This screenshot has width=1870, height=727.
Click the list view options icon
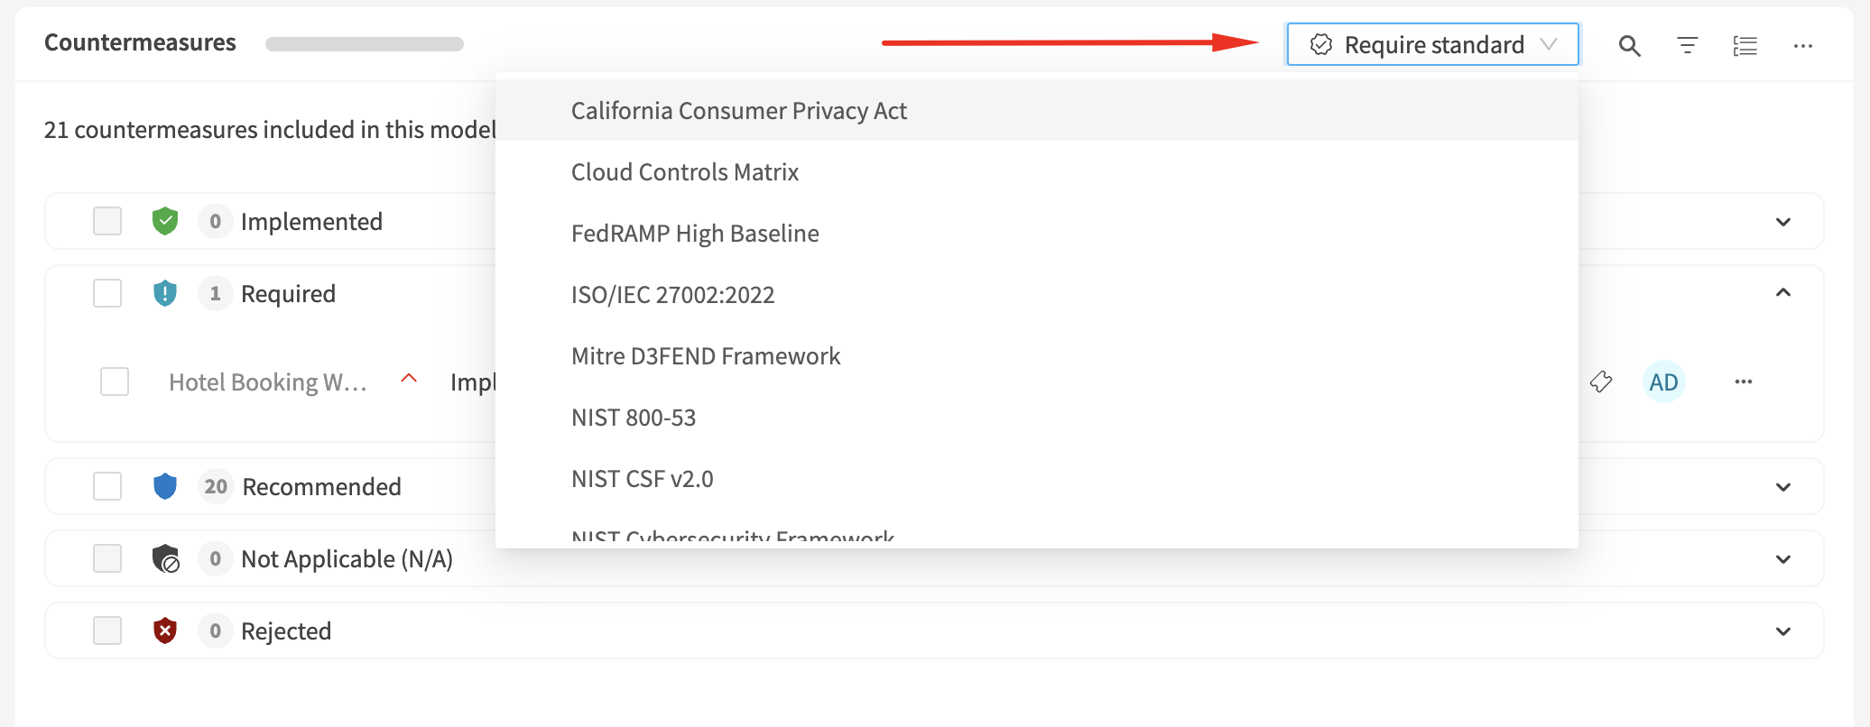click(x=1745, y=46)
